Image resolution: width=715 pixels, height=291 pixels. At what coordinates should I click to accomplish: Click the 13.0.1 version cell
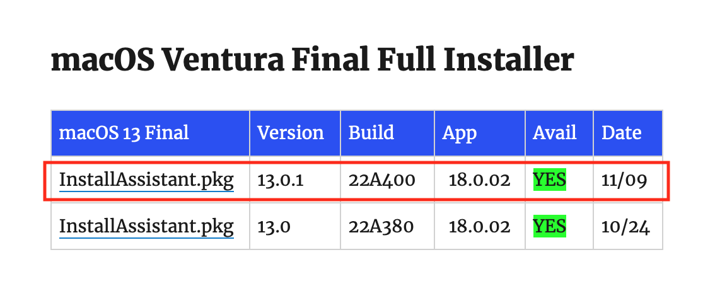281,181
